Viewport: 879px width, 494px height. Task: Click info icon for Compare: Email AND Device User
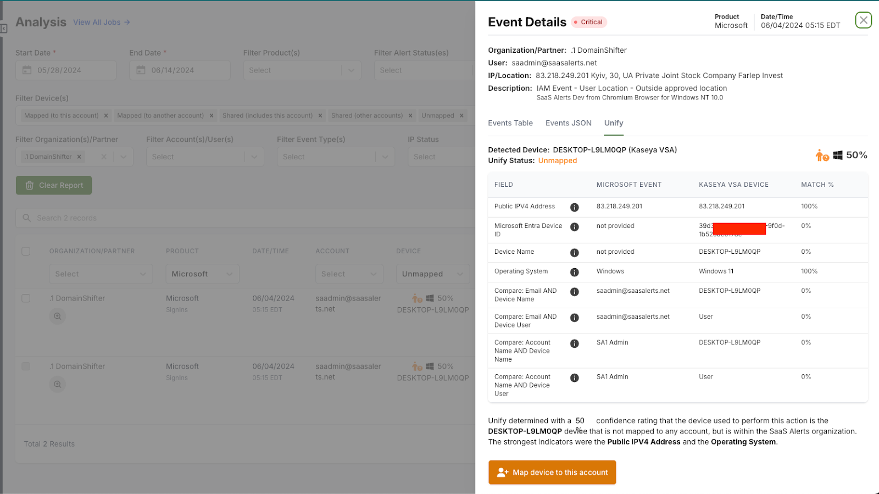pyautogui.click(x=574, y=318)
